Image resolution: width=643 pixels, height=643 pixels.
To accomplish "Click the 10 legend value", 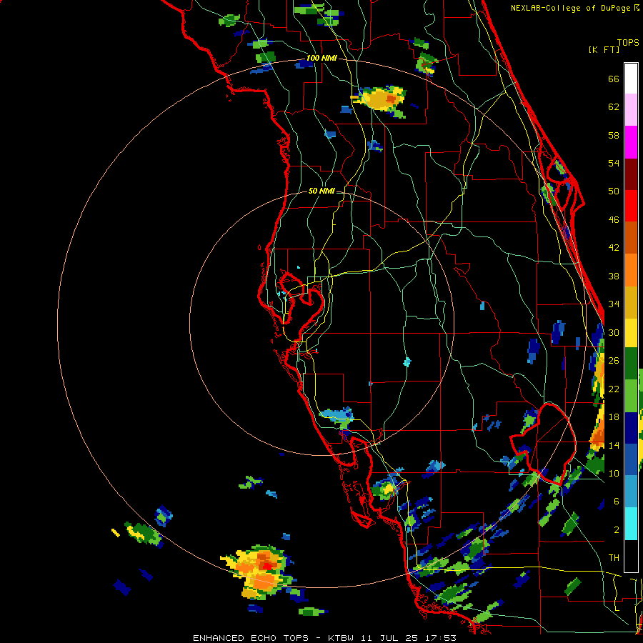I will [614, 473].
